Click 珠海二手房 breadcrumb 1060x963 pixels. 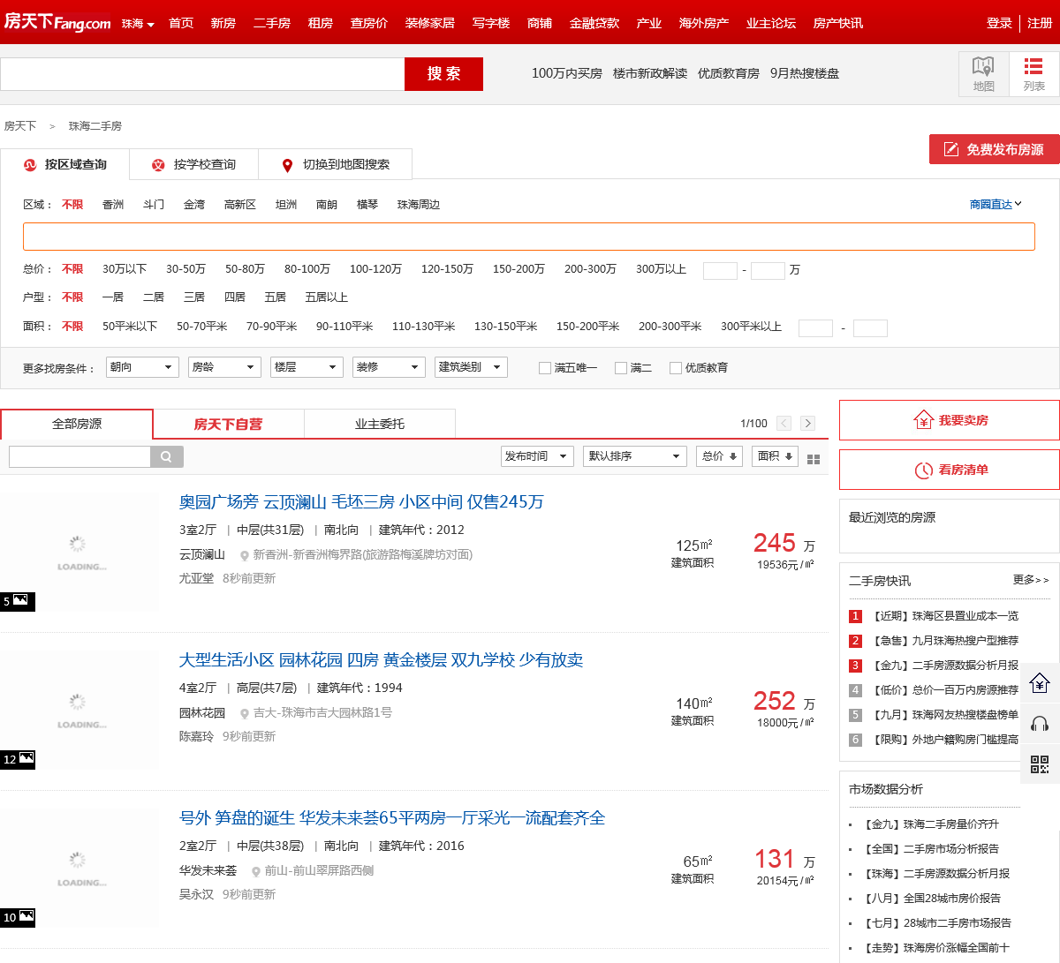point(95,126)
